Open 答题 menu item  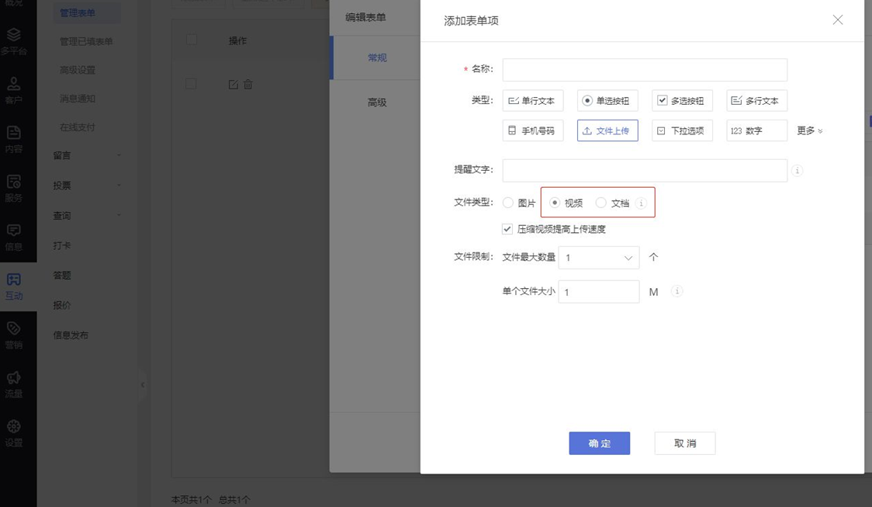point(62,276)
